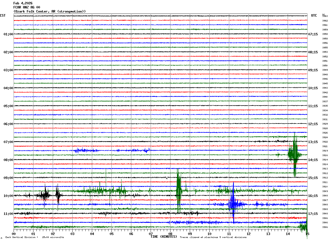329x241 pixels.
Task: Click the DC offset value '3921'
Action: [325, 146]
